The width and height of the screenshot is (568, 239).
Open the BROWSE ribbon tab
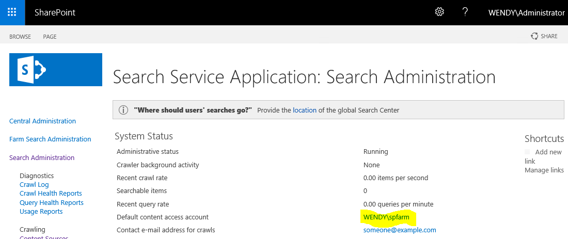coord(20,37)
